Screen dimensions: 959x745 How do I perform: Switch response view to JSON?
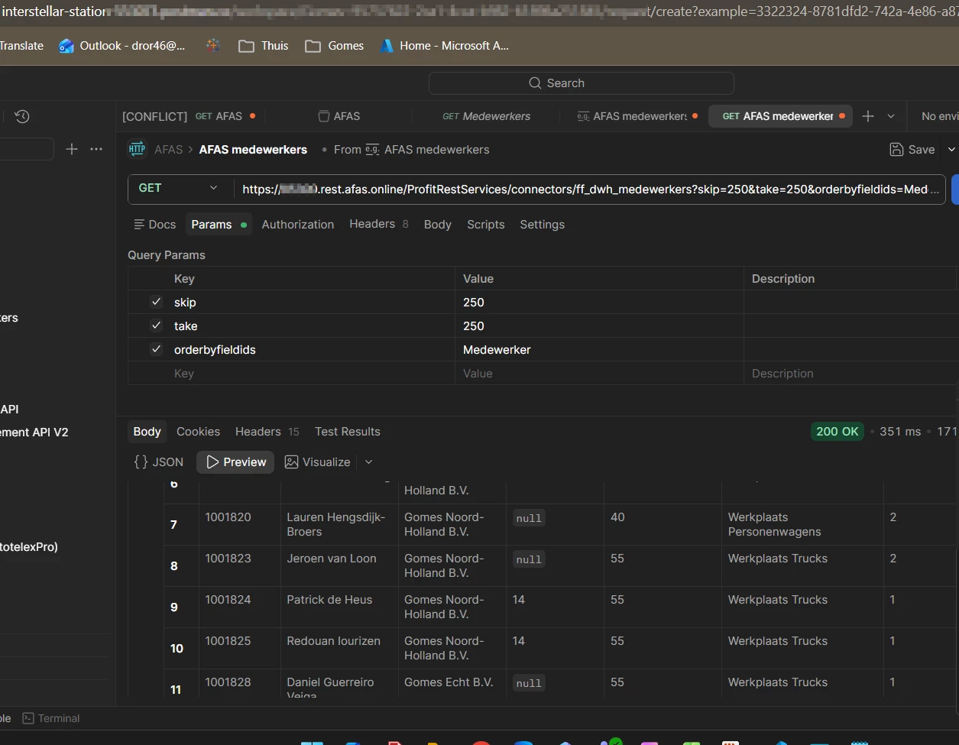tap(159, 462)
